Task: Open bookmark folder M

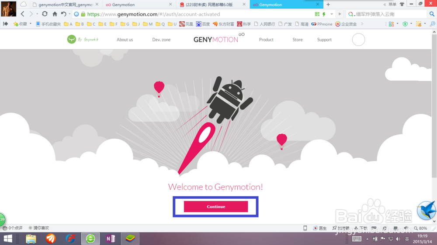Action: pyautogui.click(x=148, y=24)
